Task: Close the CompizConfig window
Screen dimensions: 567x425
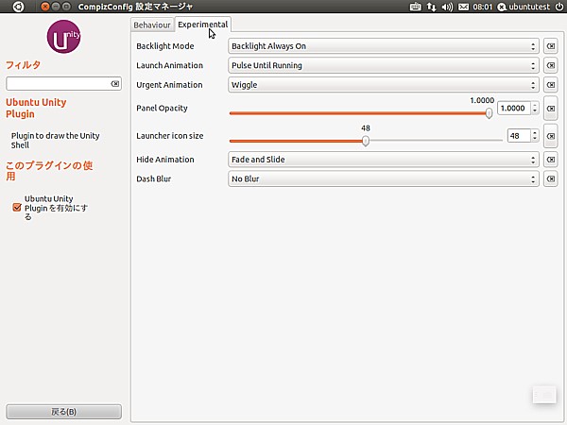Action: (44, 7)
